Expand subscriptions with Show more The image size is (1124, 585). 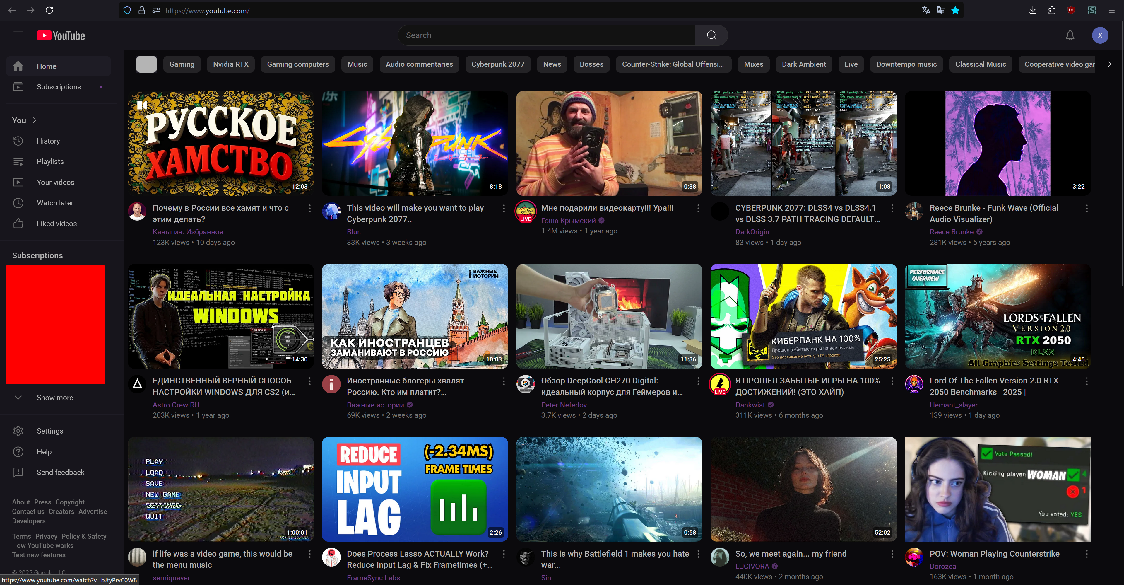click(x=59, y=397)
